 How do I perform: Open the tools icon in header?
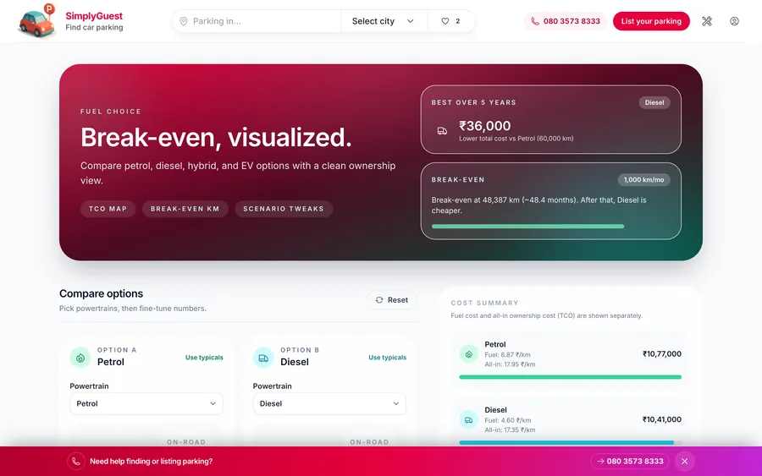coord(707,21)
